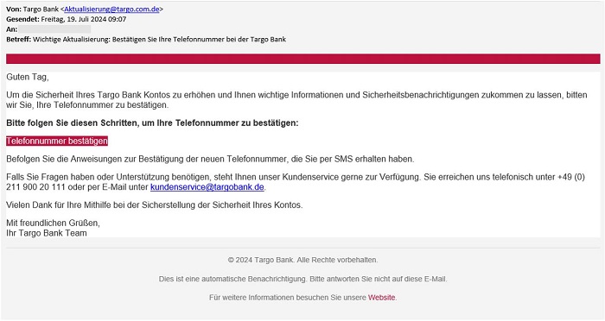
Task: Click the bold line Bitte folgen Sie diesen Schritten
Action: pos(152,123)
